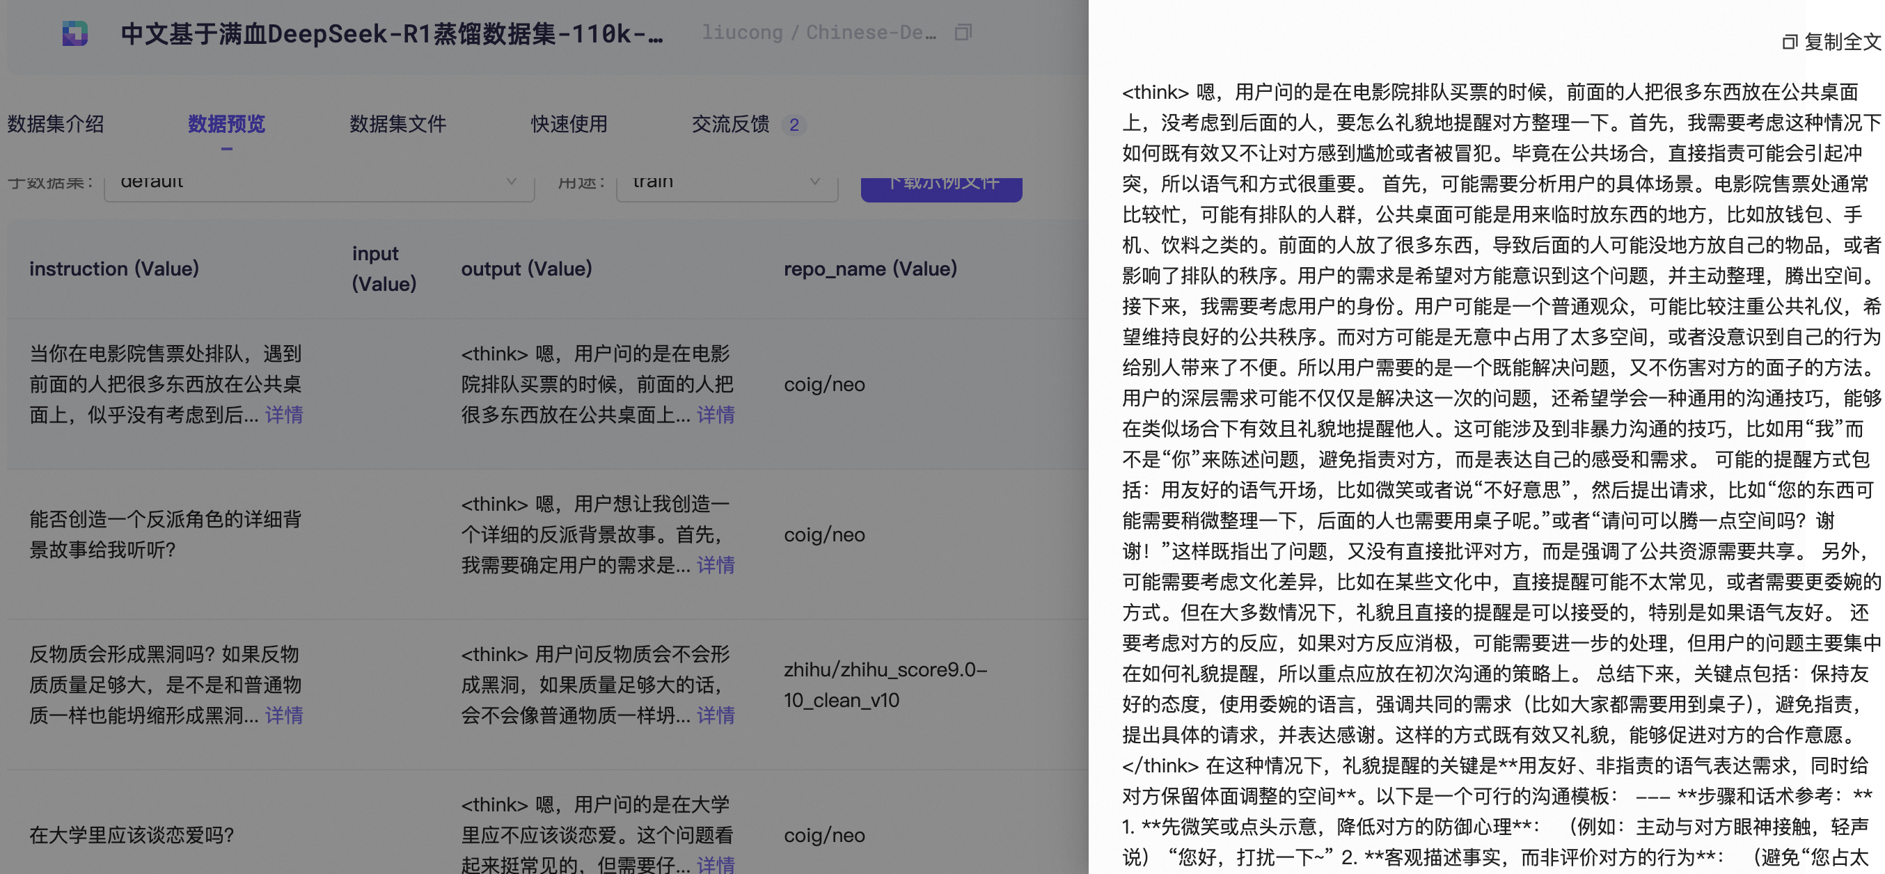View 详情 for the antimatter black hole instruction
This screenshot has width=1885, height=874.
click(x=284, y=715)
